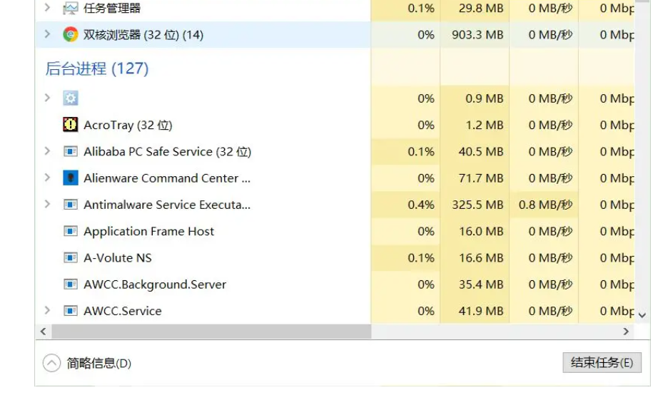Collapse to 简略信息 view
This screenshot has width=668, height=400.
tap(87, 364)
